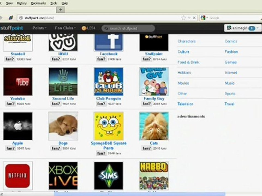Image resolution: width=262 pixels, height=196 pixels.
Task: Click the Family Guy club image
Action: 154,81
